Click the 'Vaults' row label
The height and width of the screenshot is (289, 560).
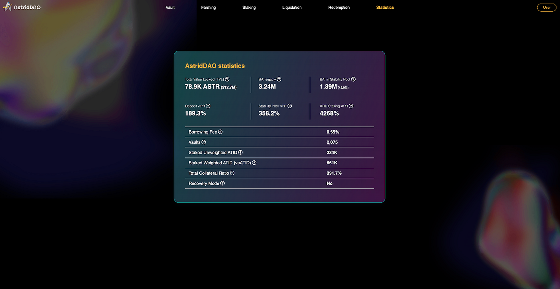pos(194,142)
